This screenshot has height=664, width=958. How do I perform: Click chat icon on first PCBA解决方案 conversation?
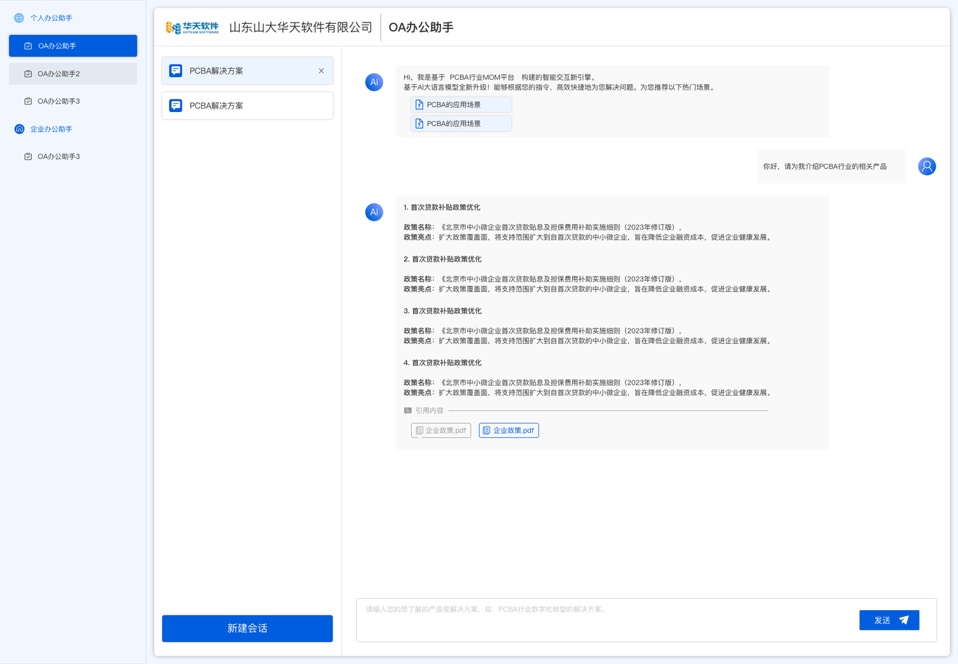175,71
